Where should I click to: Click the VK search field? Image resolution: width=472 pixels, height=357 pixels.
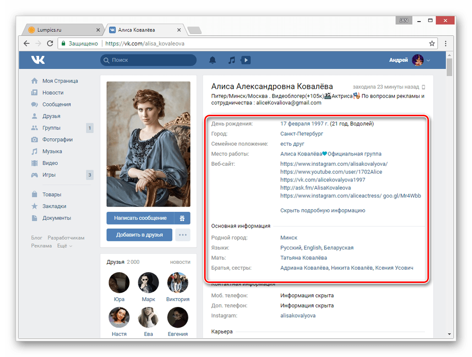[148, 60]
